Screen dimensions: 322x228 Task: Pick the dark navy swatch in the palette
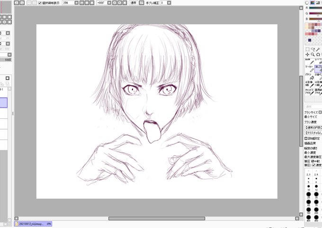pyautogui.click(x=310, y=40)
